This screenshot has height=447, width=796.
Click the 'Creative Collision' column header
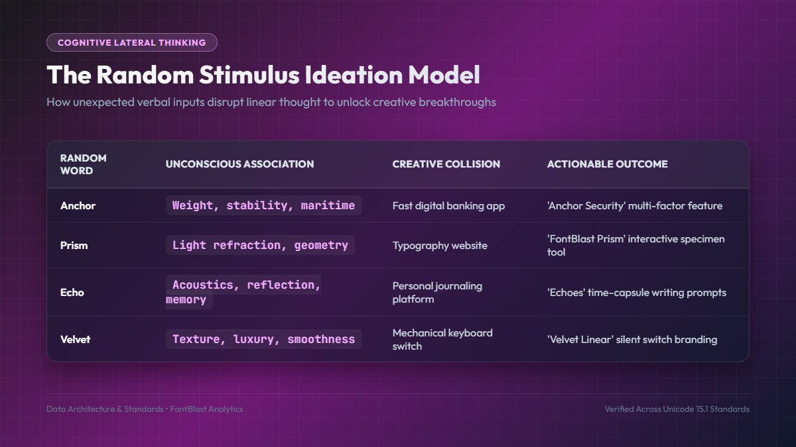[446, 164]
